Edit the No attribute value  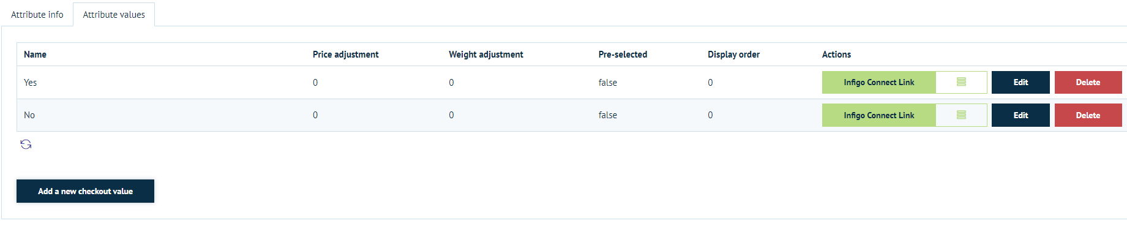click(1020, 115)
